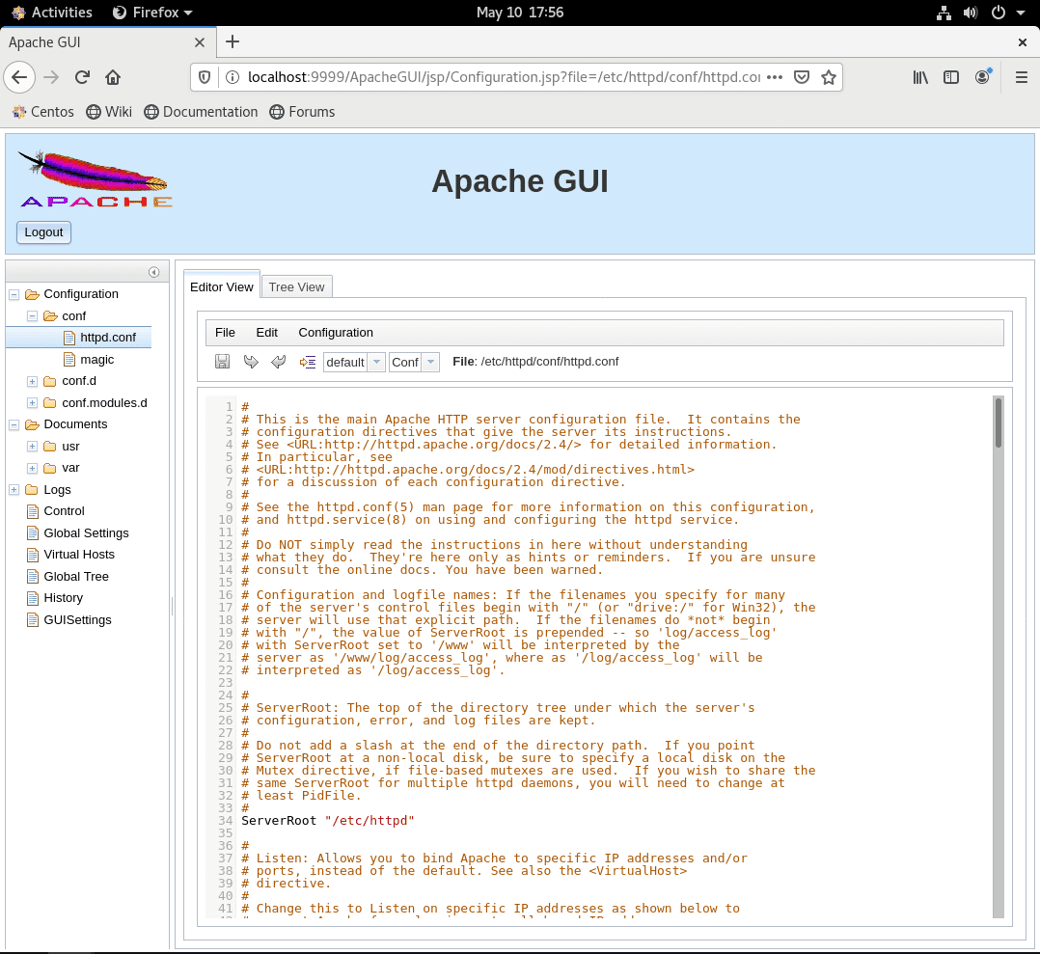Click the Logout button
The image size is (1040, 954).
coord(42,232)
